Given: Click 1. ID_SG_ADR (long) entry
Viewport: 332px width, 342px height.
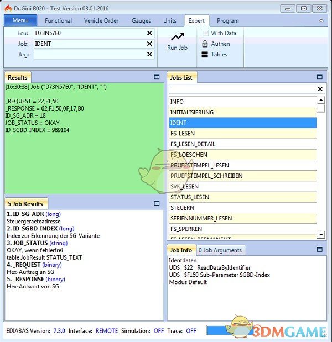Looking at the screenshot, I should point(34,214).
